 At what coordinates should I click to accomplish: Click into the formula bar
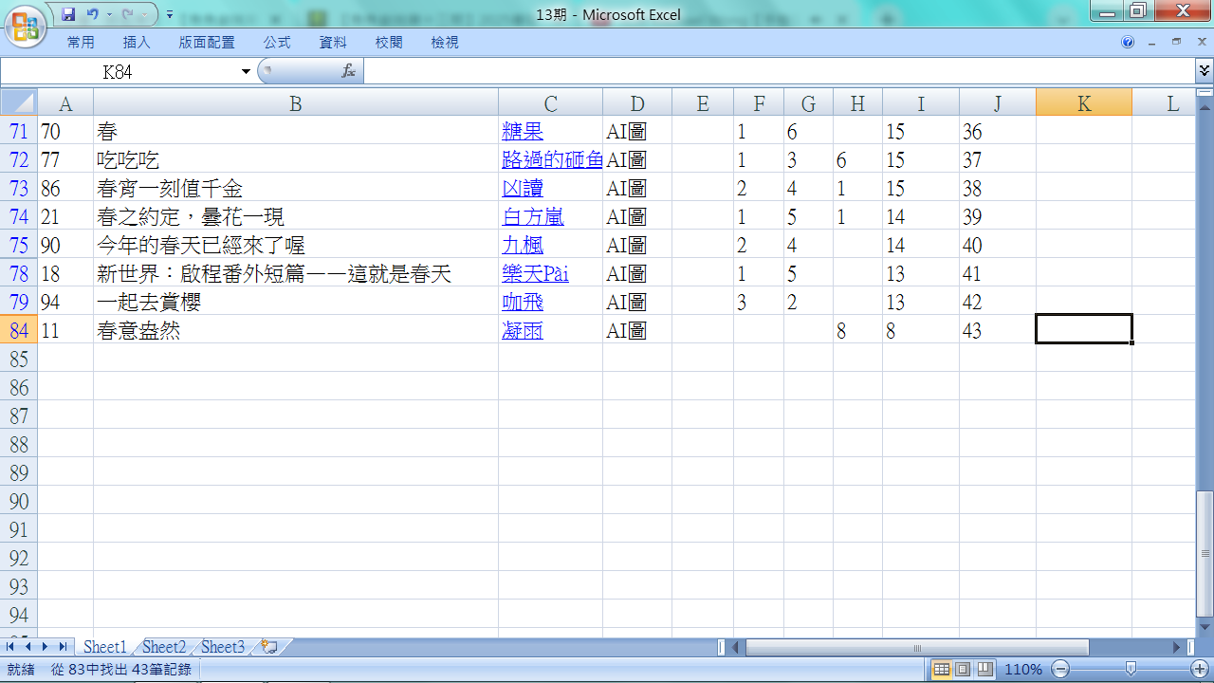point(778,71)
